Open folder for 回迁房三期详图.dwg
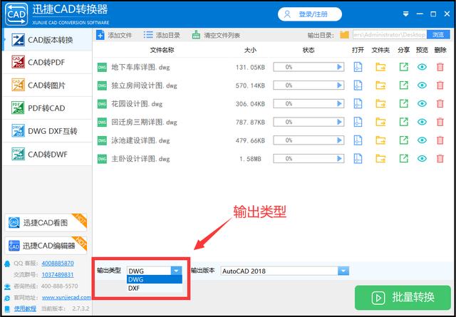This screenshot has height=317, width=456. [x=380, y=122]
